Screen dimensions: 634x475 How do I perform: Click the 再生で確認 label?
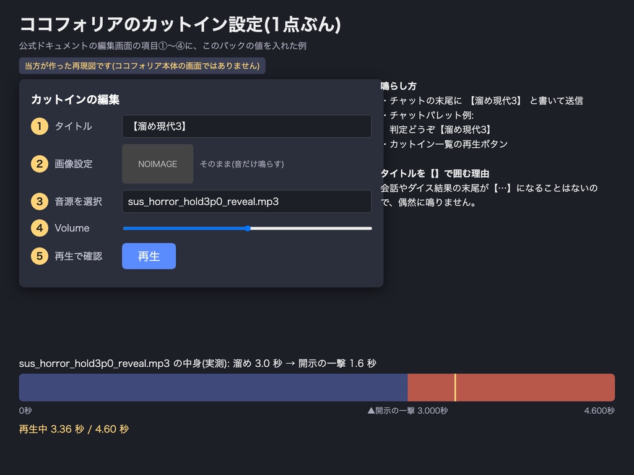click(x=79, y=256)
